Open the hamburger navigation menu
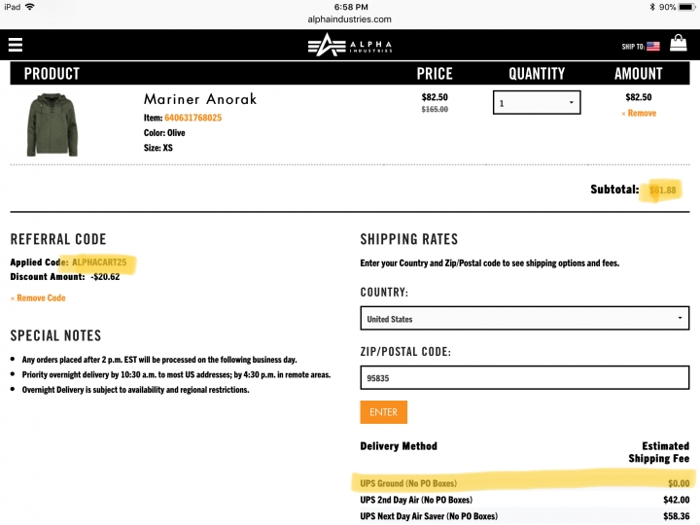The height and width of the screenshot is (525, 700). click(16, 45)
